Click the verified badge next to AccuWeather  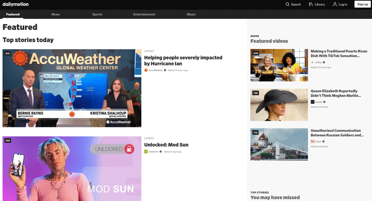[x=165, y=70]
